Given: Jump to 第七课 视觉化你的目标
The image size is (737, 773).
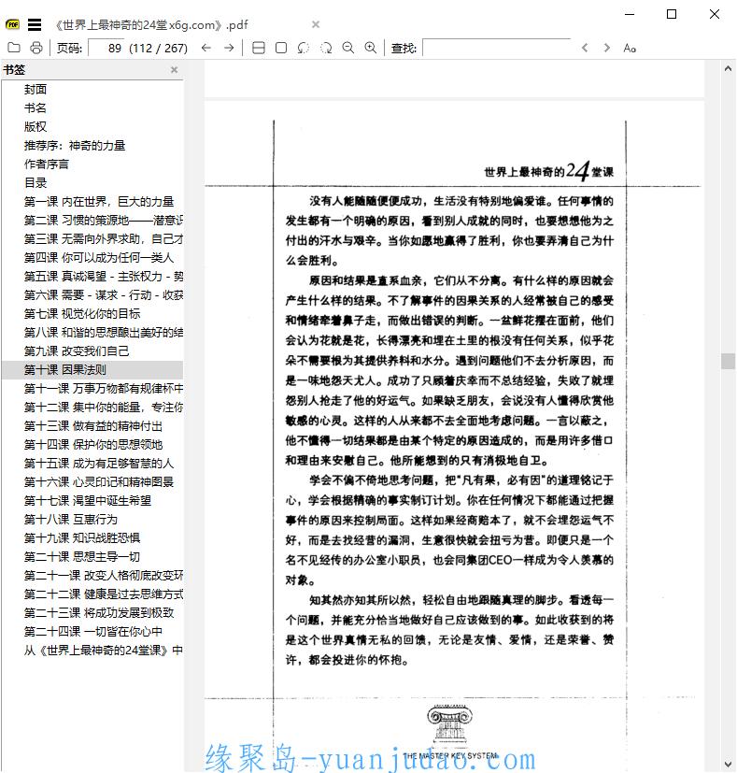Looking at the screenshot, I should 82,313.
